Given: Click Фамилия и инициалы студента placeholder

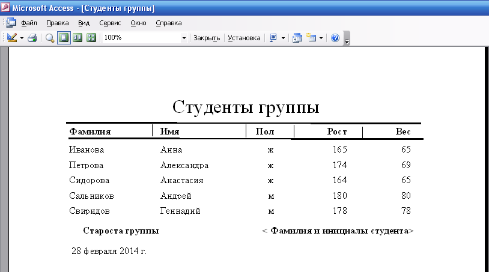Looking at the screenshot, I should (338, 231).
